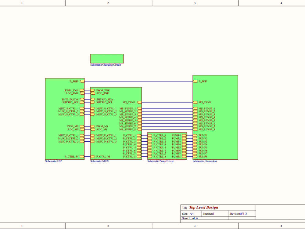
Task: Click the 'Sheet1 of 6' text in title block
Action: pyautogui.click(x=190, y=218)
